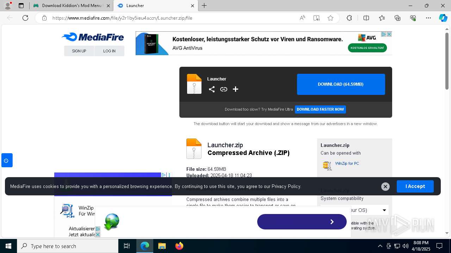Open Favorites list
451x253 pixels.
(x=382, y=18)
